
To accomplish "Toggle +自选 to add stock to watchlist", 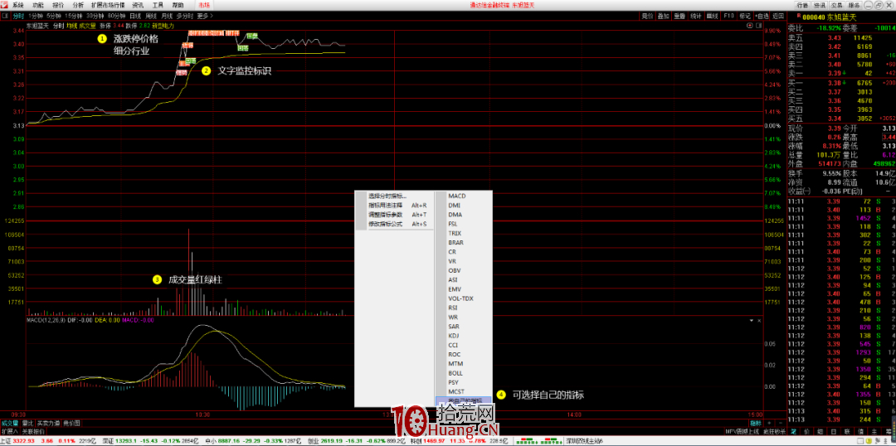I will point(761,16).
